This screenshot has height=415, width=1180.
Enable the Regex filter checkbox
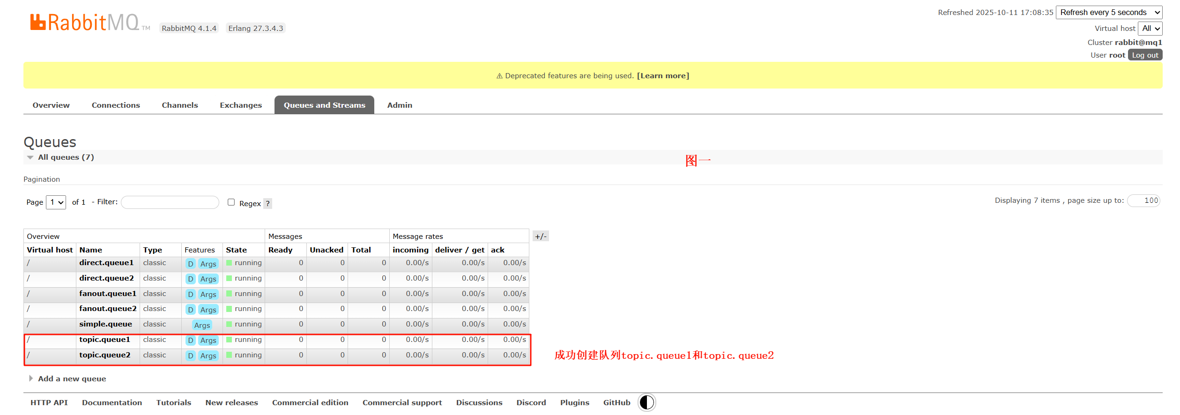tap(231, 202)
